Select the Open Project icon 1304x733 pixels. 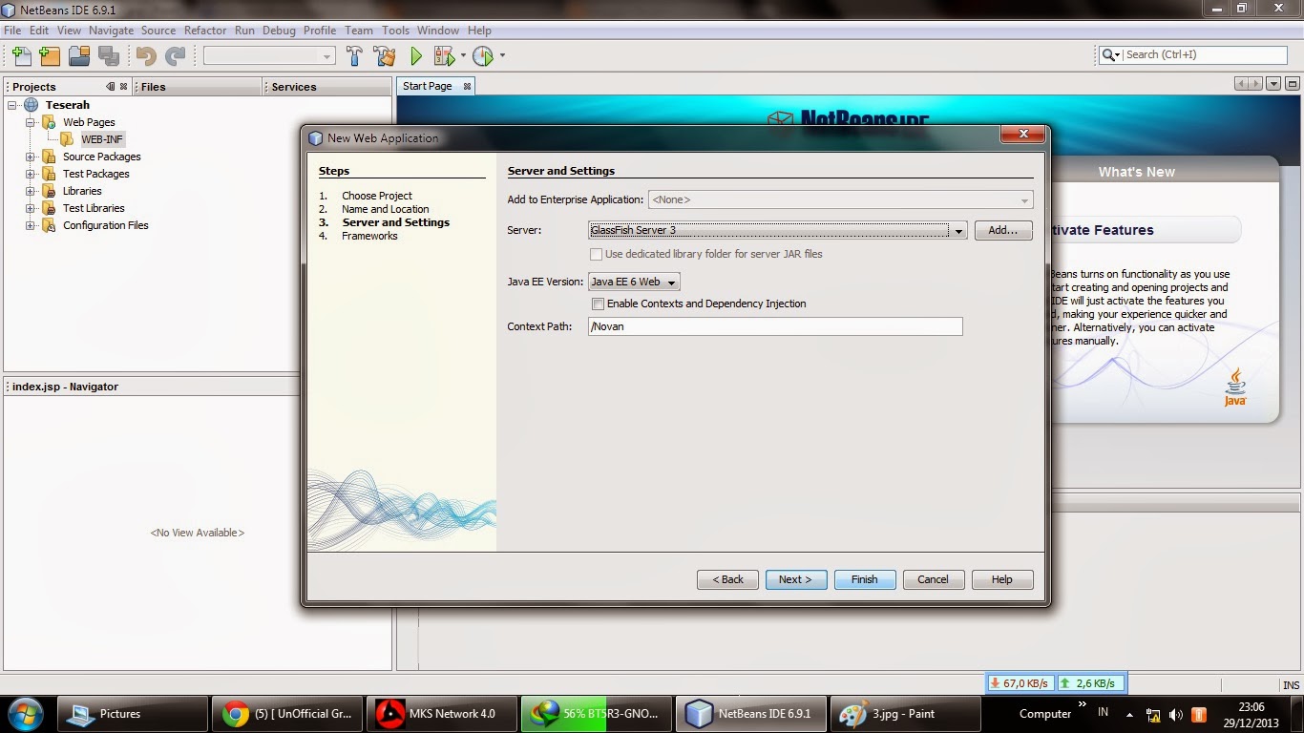79,55
